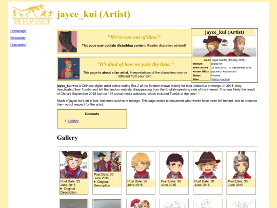277x208 pixels.
Task: Click the Gallery section heading
Action: 67,138
